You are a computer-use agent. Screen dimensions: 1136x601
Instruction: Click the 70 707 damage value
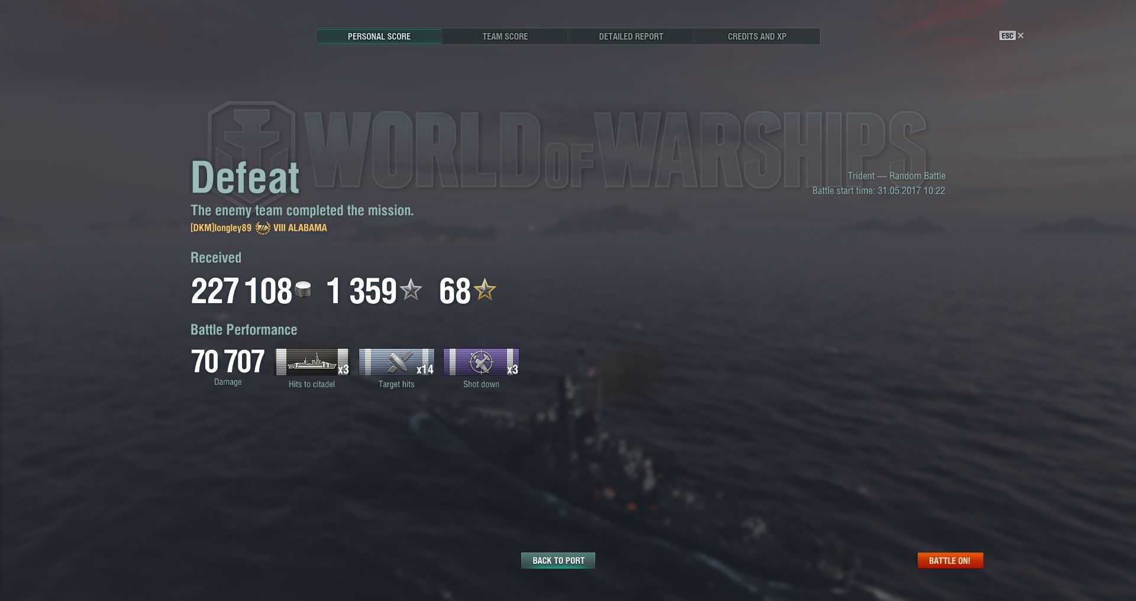click(228, 362)
